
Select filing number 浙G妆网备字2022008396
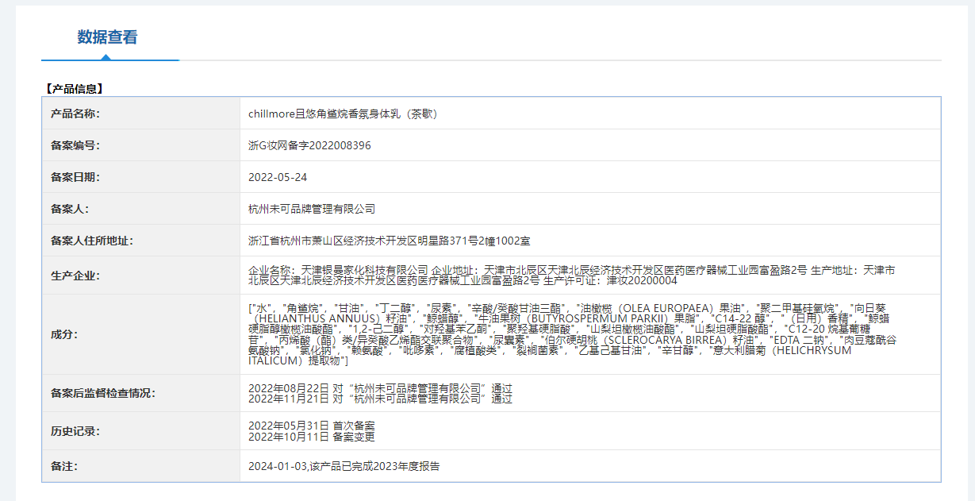[309, 145]
